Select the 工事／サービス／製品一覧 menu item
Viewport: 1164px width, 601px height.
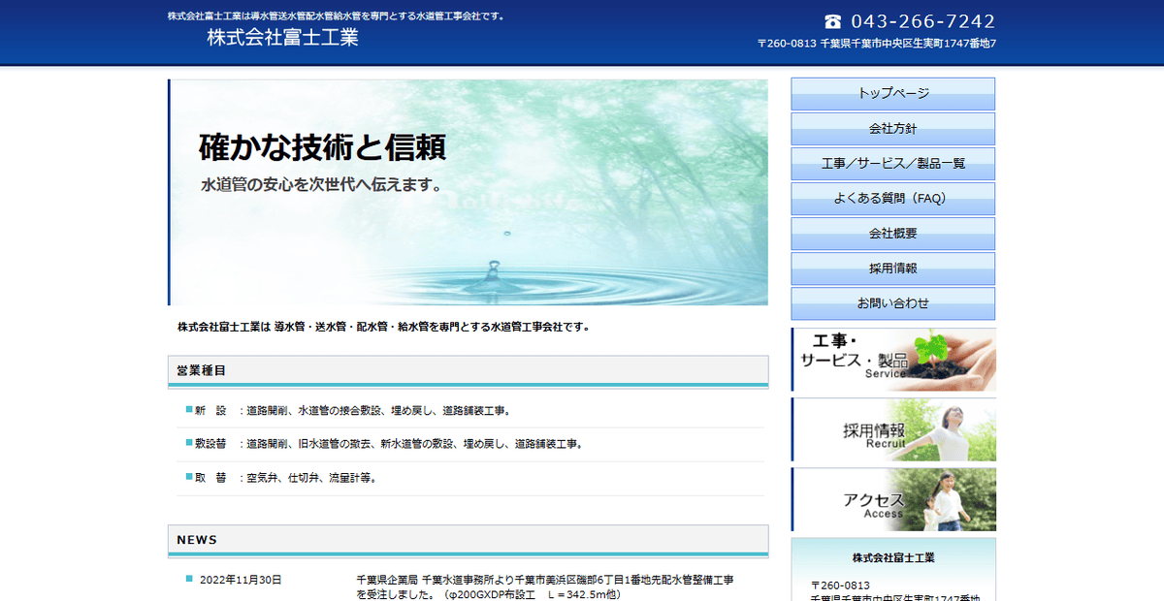892,164
